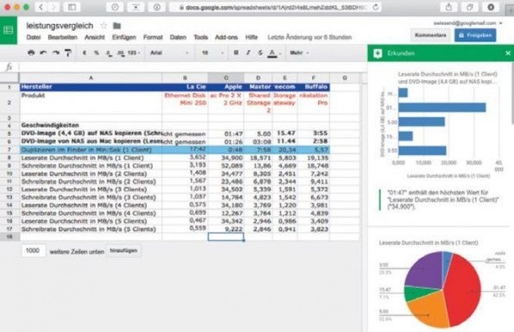514x332 pixels.
Task: Undo with the curved left arrow
Action: tap(43, 53)
